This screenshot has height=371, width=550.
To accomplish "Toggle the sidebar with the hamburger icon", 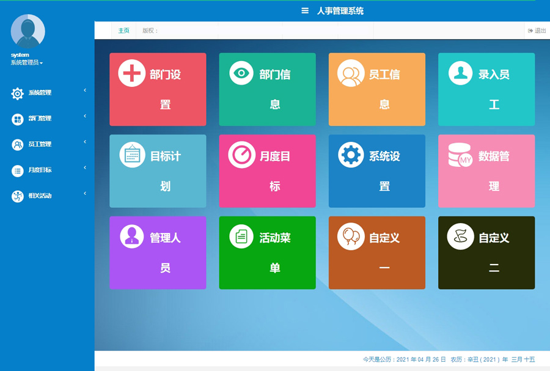I will [x=305, y=10].
